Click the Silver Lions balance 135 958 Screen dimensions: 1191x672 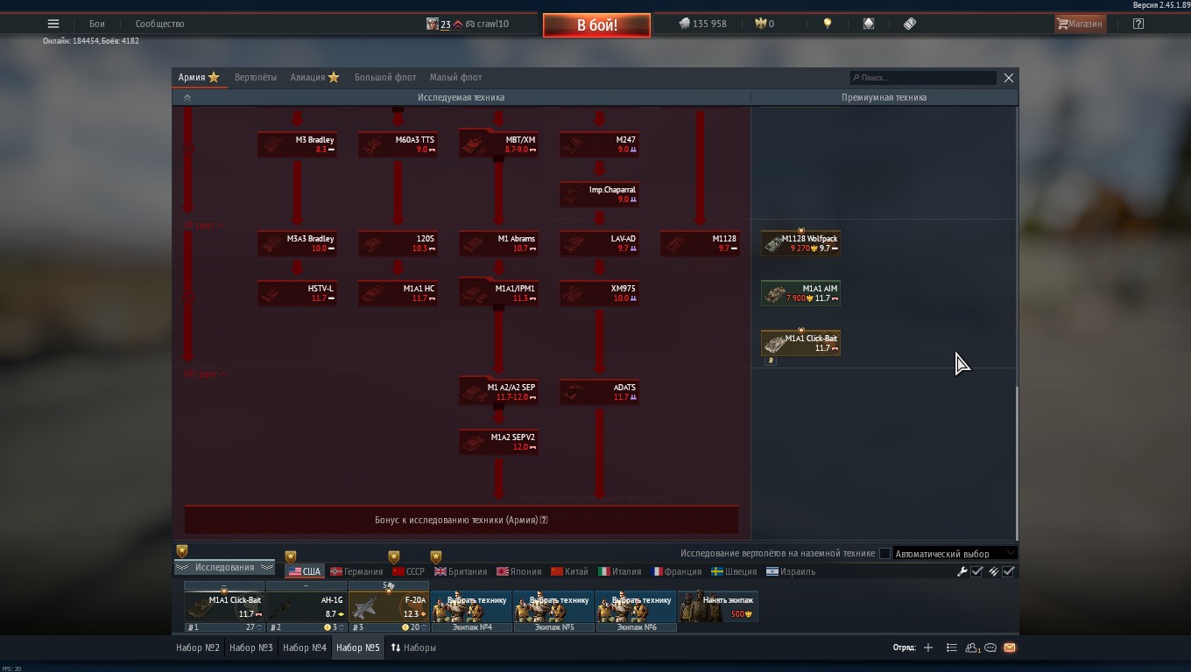(702, 24)
